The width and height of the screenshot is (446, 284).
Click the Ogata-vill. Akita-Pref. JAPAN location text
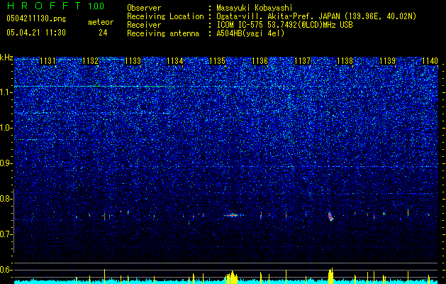(x=278, y=16)
